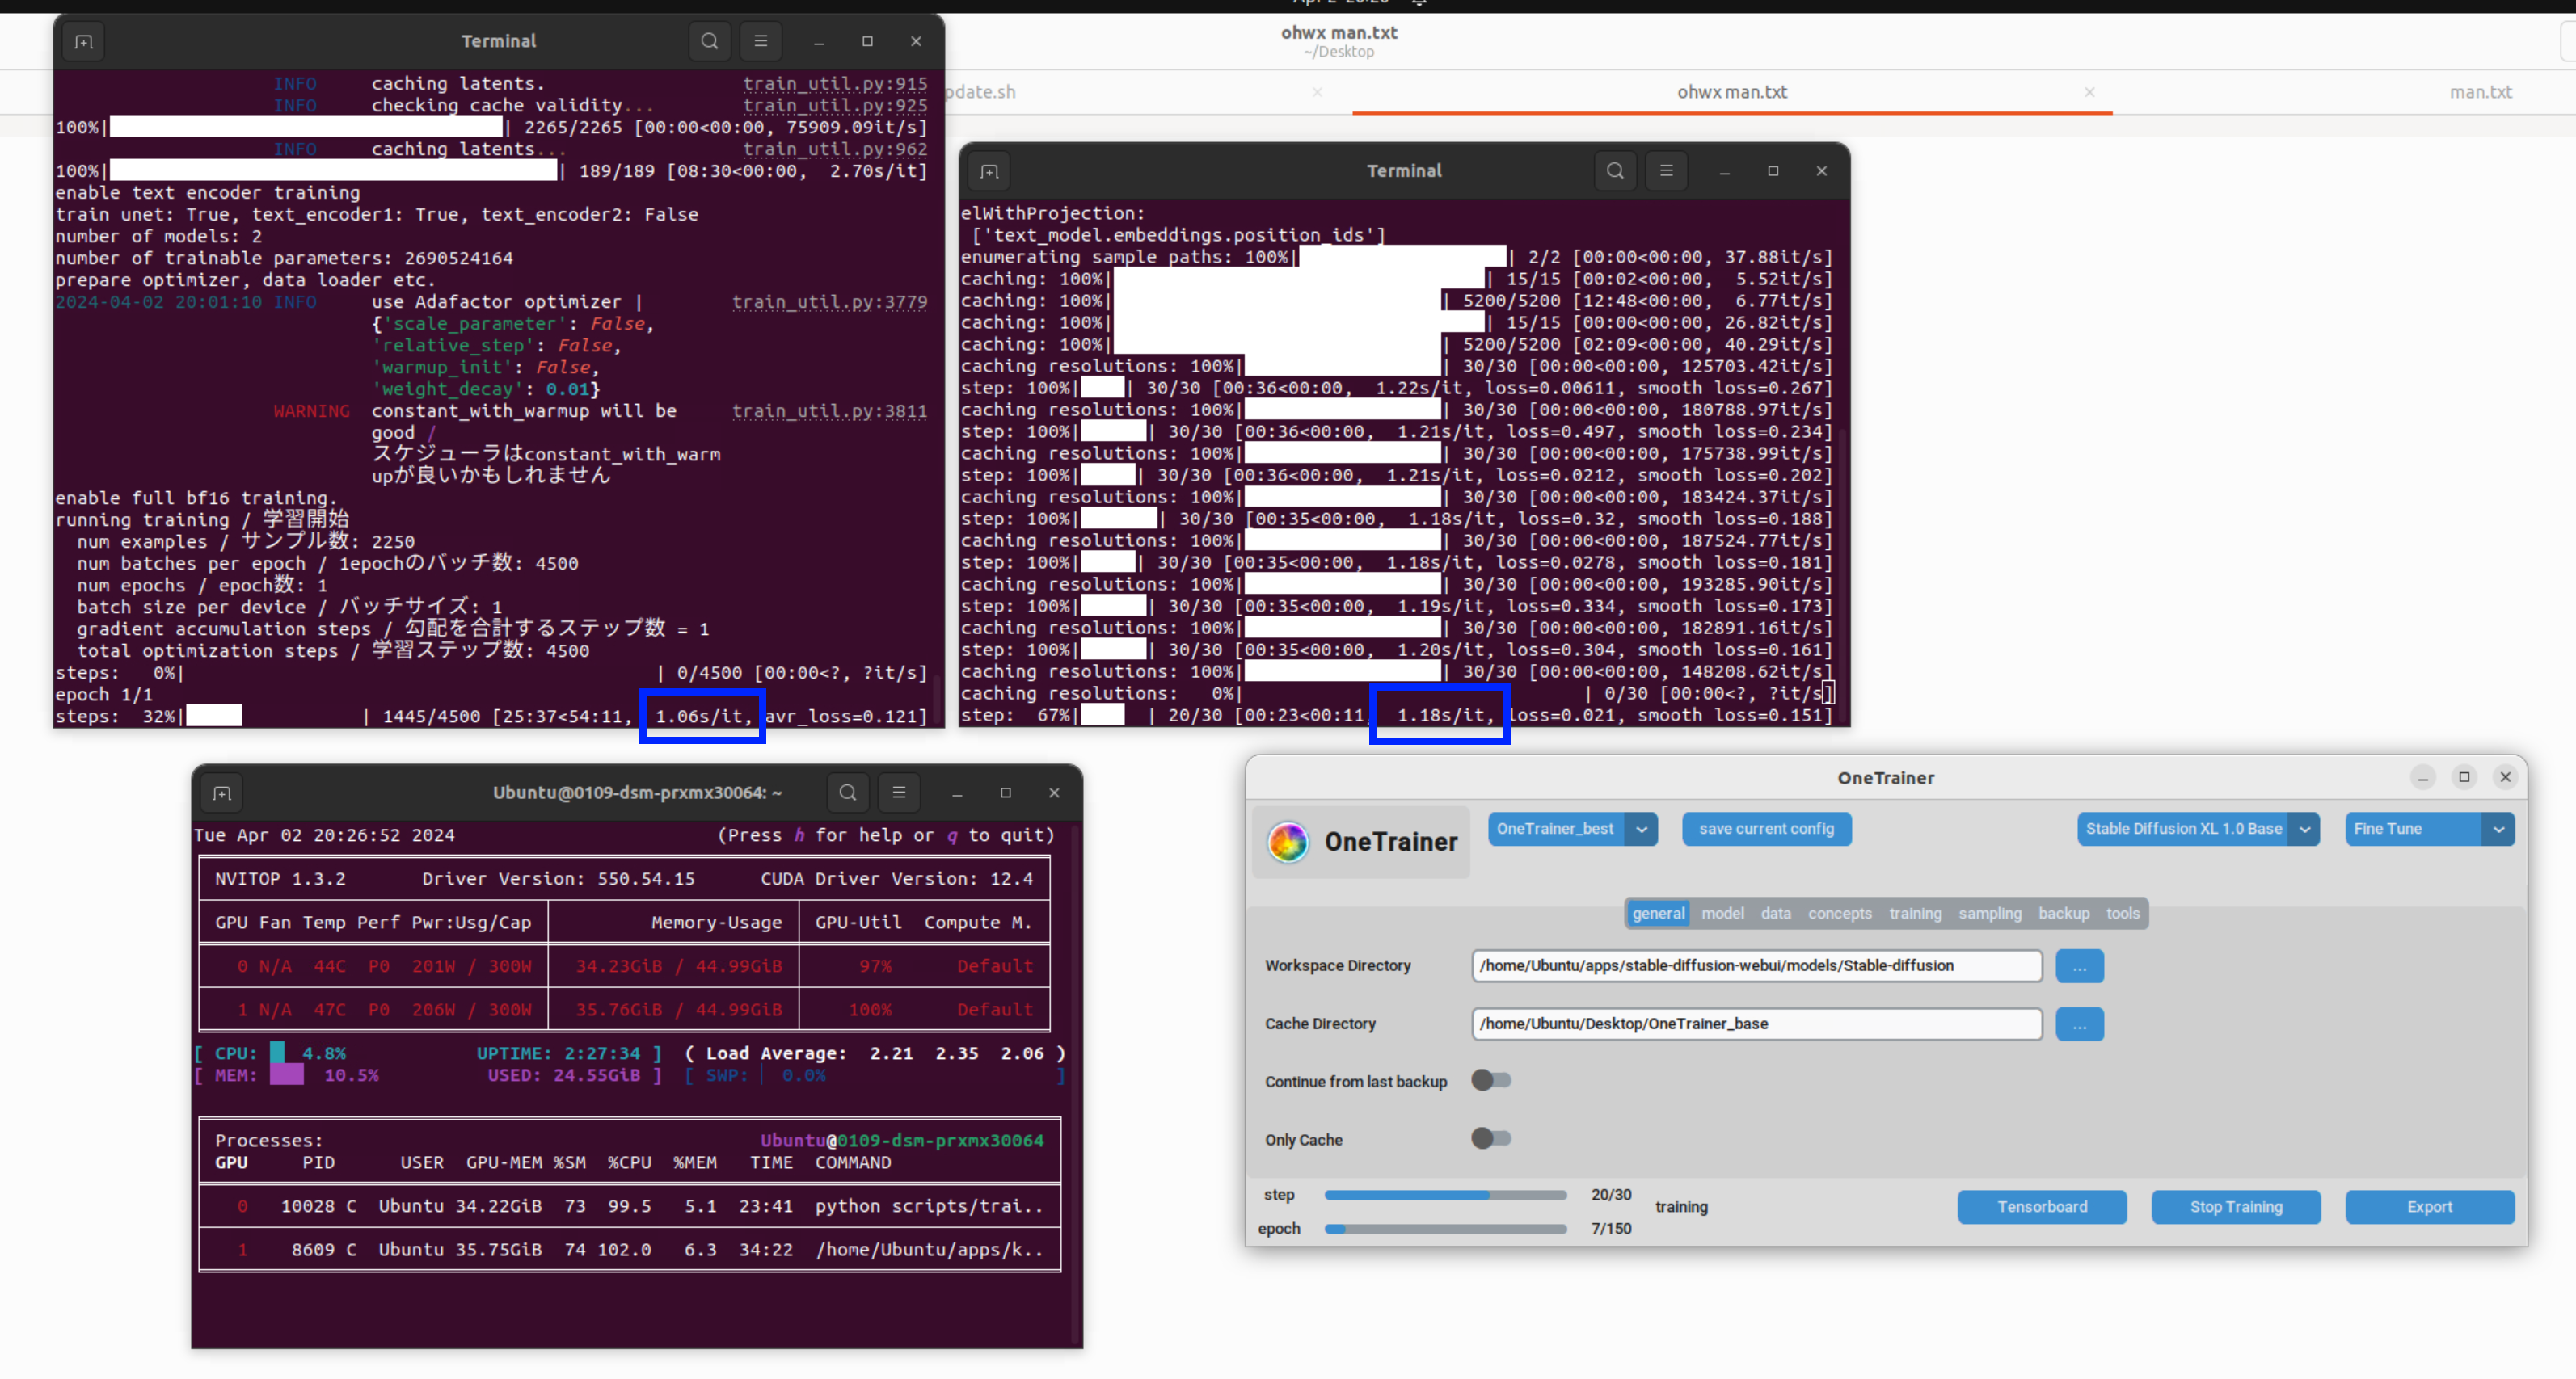Click the search icon in top-left Terminal
Image resolution: width=2576 pixels, height=1379 pixels.
[x=709, y=41]
